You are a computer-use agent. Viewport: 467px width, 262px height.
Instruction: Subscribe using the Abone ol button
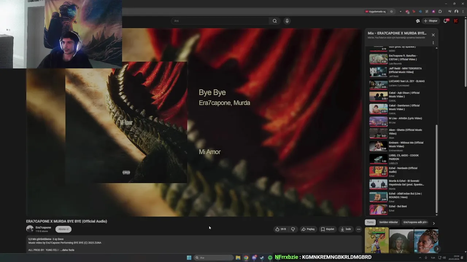click(63, 229)
